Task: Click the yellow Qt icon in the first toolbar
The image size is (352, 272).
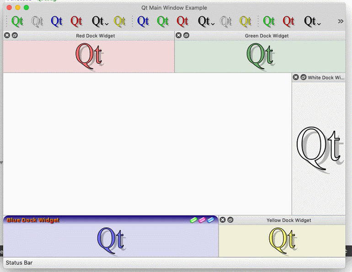Action: (x=120, y=21)
